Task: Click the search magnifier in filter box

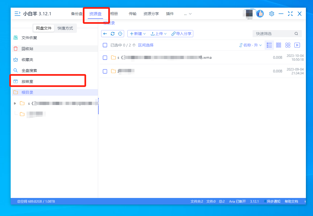Action: [296, 34]
